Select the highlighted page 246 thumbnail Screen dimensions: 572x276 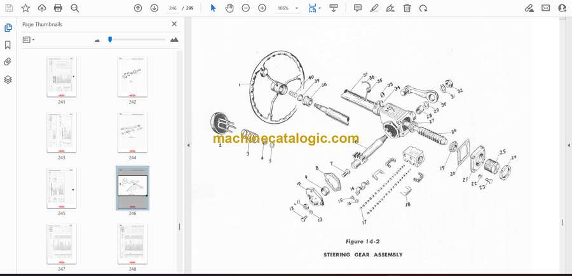coord(132,188)
